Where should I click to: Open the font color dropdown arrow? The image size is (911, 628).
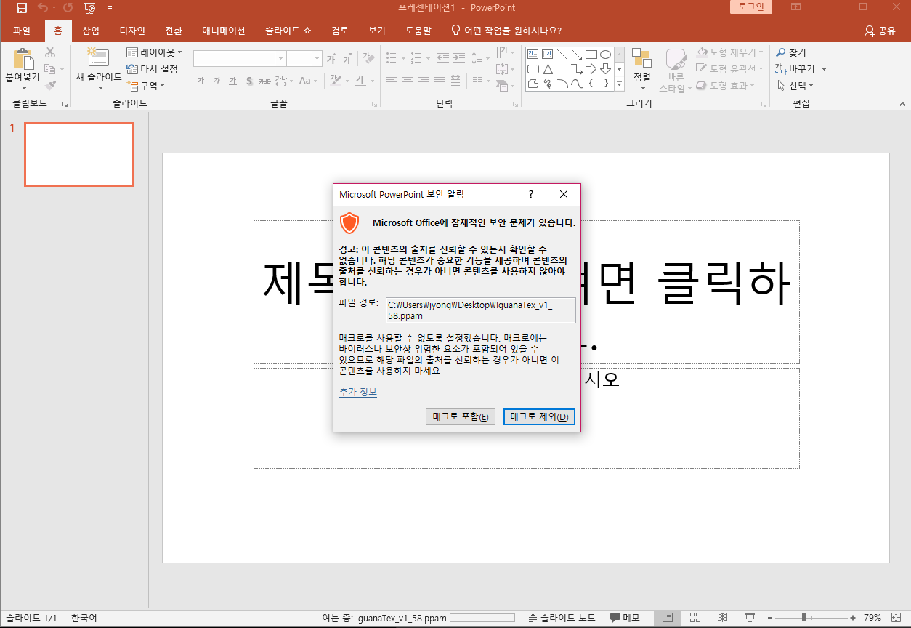click(373, 81)
